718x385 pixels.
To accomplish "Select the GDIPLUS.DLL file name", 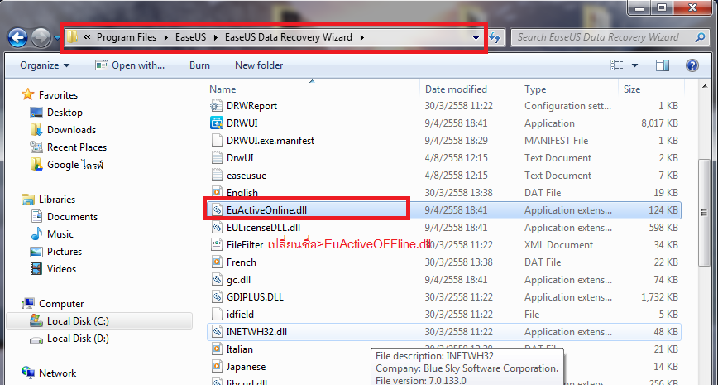I will [255, 297].
